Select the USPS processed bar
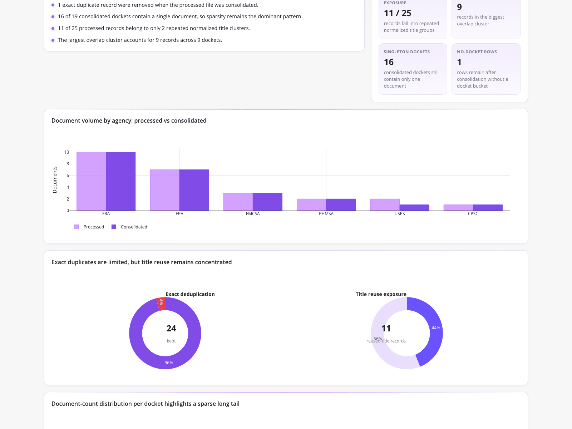The width and height of the screenshot is (572, 429). pyautogui.click(x=385, y=205)
